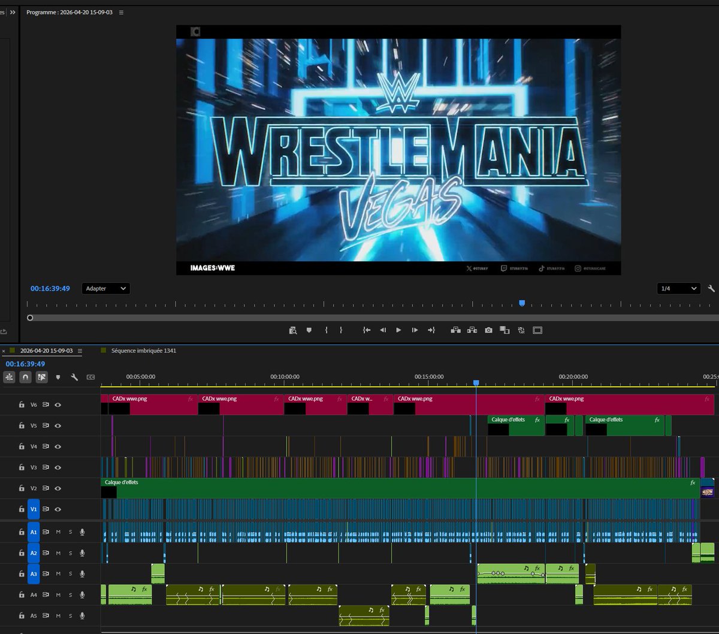Toggle snapping magnet in timeline
This screenshot has width=719, height=634.
25,377
